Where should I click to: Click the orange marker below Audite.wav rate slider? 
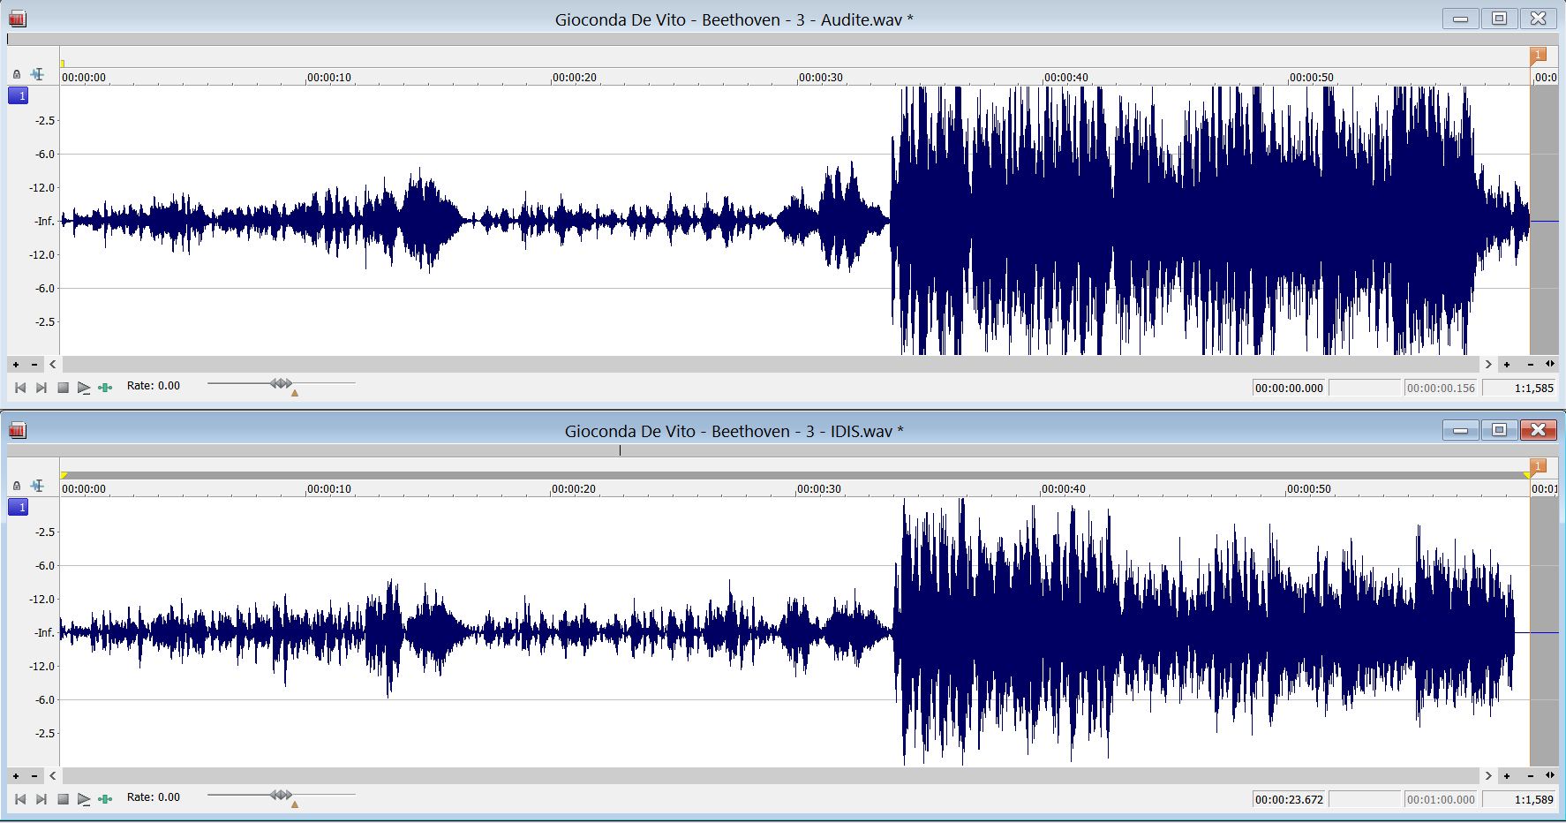295,393
